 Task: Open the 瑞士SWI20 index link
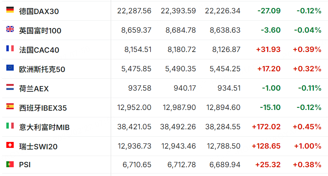38,147
